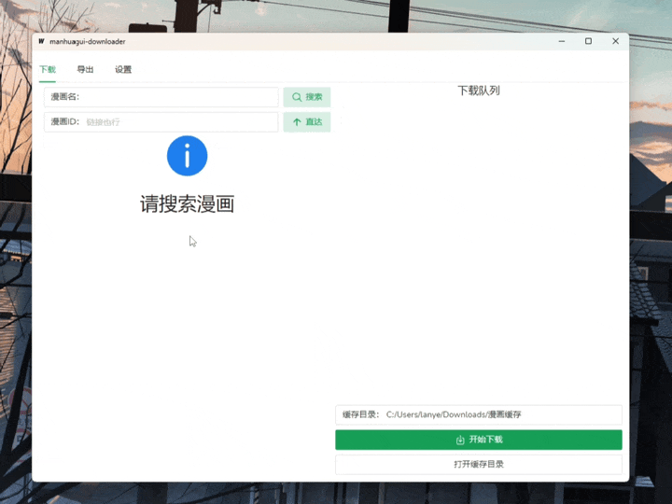
Task: Maximize the manhuagui-downloader window
Action: (588, 41)
